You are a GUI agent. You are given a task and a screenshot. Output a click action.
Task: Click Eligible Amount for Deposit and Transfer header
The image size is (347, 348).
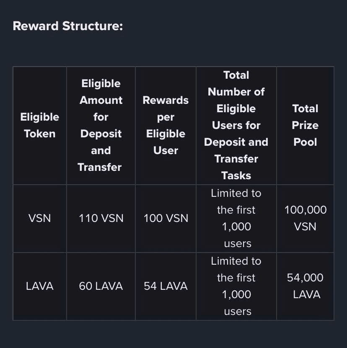coord(101,125)
